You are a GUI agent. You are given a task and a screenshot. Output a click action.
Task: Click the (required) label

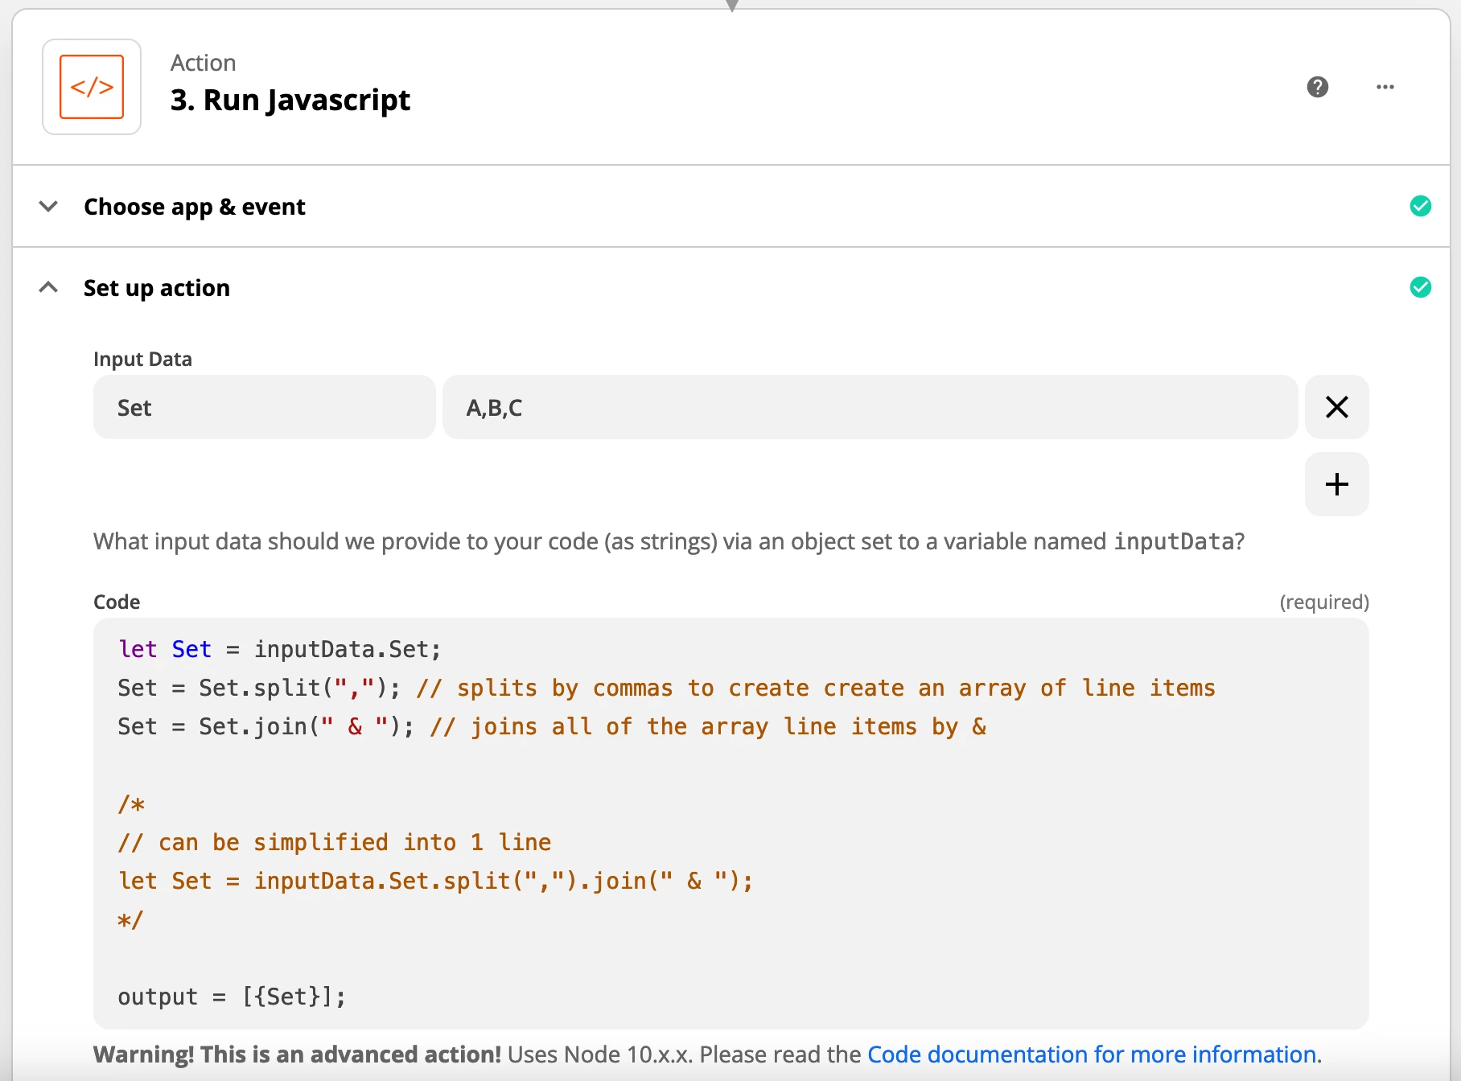point(1324,602)
